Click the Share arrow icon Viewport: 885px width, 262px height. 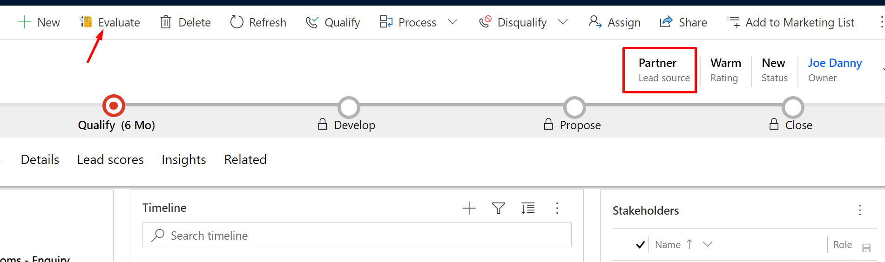pyautogui.click(x=666, y=22)
